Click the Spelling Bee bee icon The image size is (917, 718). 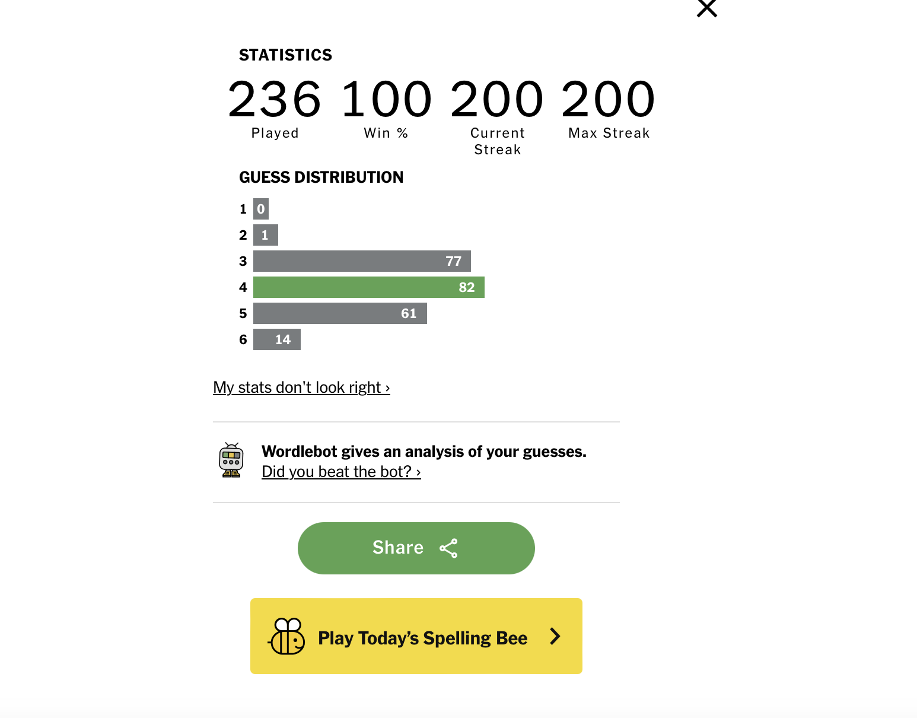tap(288, 637)
